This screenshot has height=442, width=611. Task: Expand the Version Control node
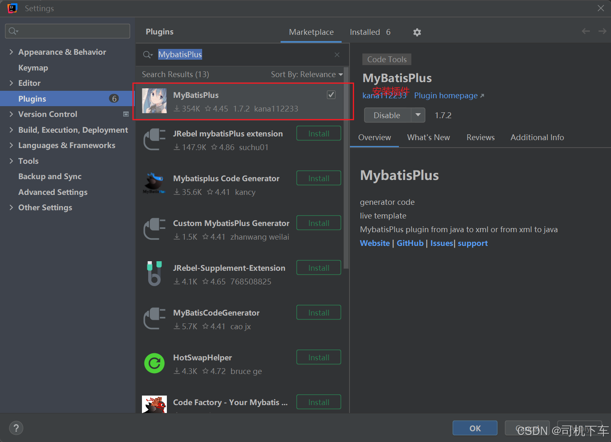click(11, 114)
